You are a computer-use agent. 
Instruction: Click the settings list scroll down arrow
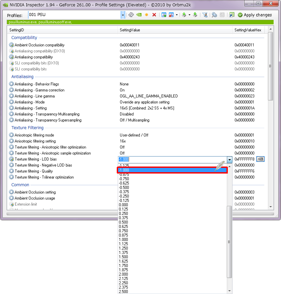point(271,207)
